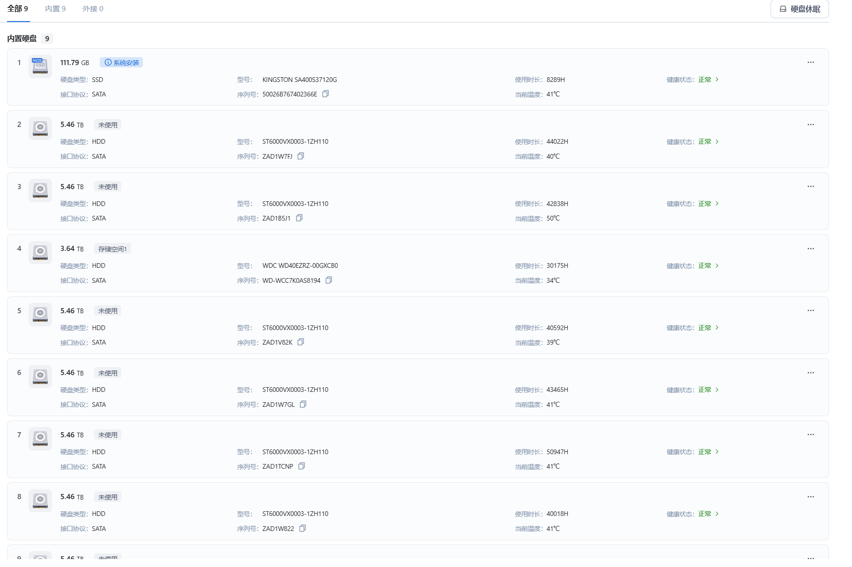Click the HDD icon of disk 5
The width and height of the screenshot is (852, 567).
click(40, 314)
